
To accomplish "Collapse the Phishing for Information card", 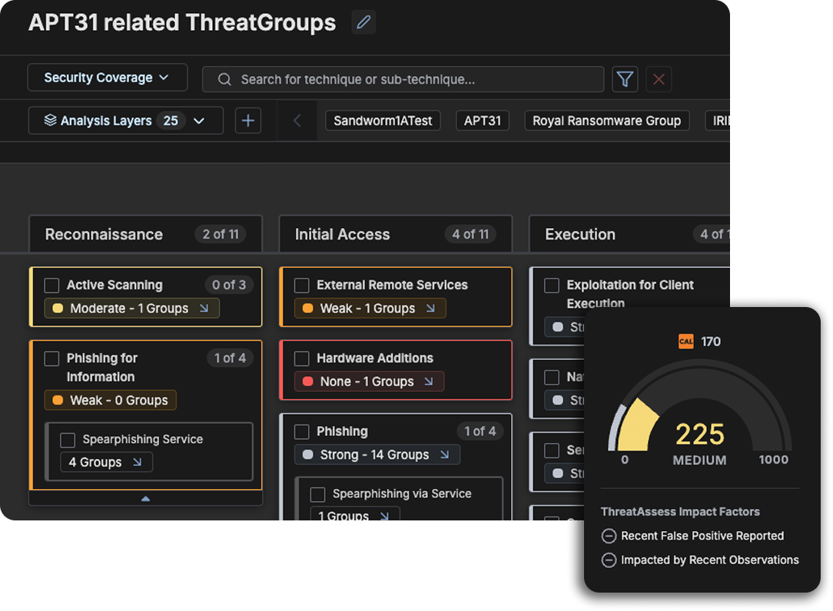I will coord(145,498).
